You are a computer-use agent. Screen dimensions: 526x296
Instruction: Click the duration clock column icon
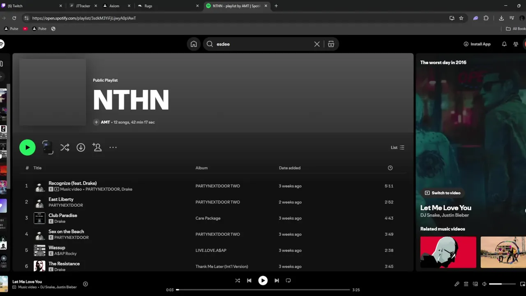coord(390,168)
